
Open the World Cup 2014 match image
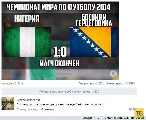(x=60, y=41)
